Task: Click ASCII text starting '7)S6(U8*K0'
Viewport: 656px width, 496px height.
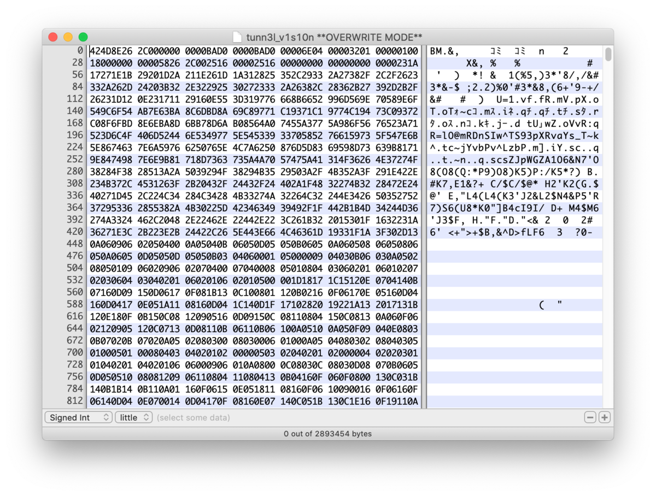Action: tap(514, 208)
